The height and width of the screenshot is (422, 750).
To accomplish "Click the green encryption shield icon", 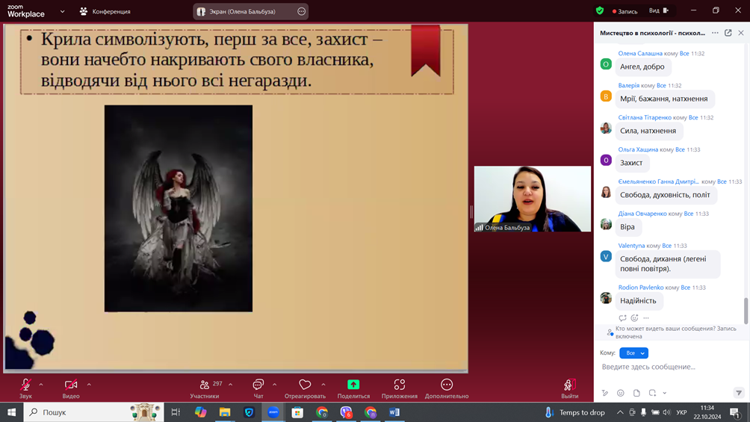I will click(x=600, y=11).
